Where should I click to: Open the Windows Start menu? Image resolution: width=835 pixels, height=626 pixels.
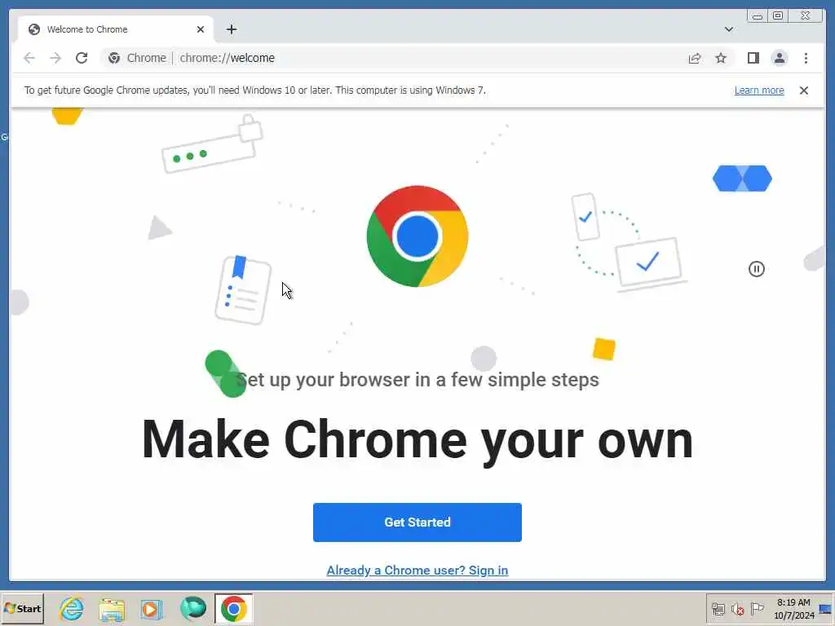pos(22,608)
